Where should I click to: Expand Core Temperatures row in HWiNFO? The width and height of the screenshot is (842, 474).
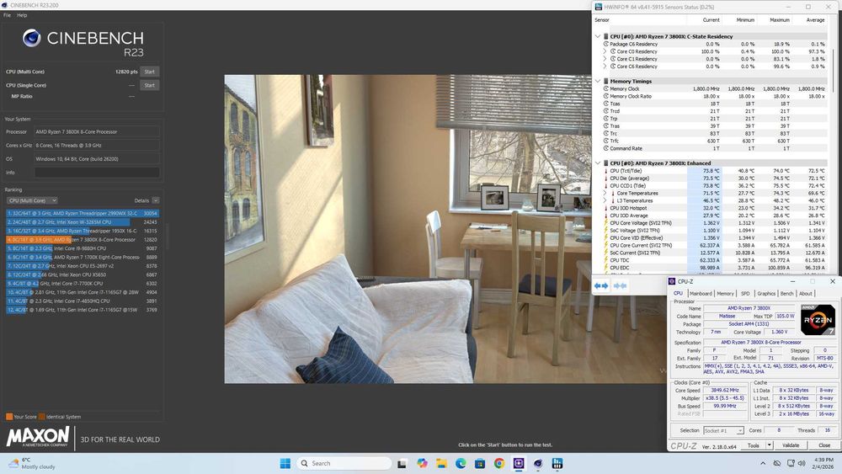pyautogui.click(x=605, y=194)
